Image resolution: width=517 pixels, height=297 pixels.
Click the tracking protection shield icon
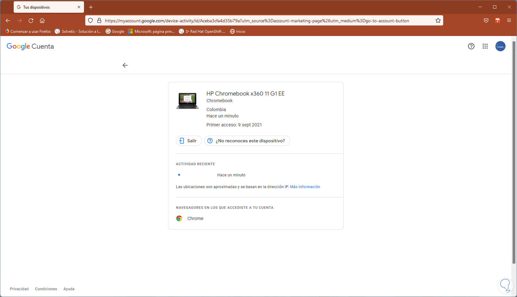[90, 21]
